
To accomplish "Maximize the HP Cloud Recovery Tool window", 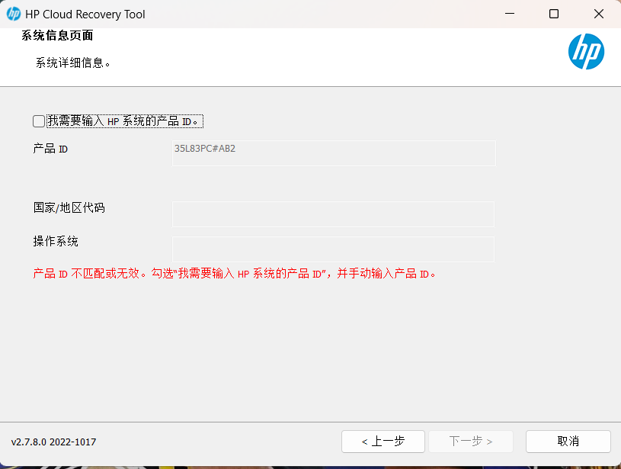I will (552, 14).
